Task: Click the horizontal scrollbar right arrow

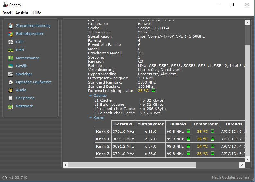Action: 242,165
